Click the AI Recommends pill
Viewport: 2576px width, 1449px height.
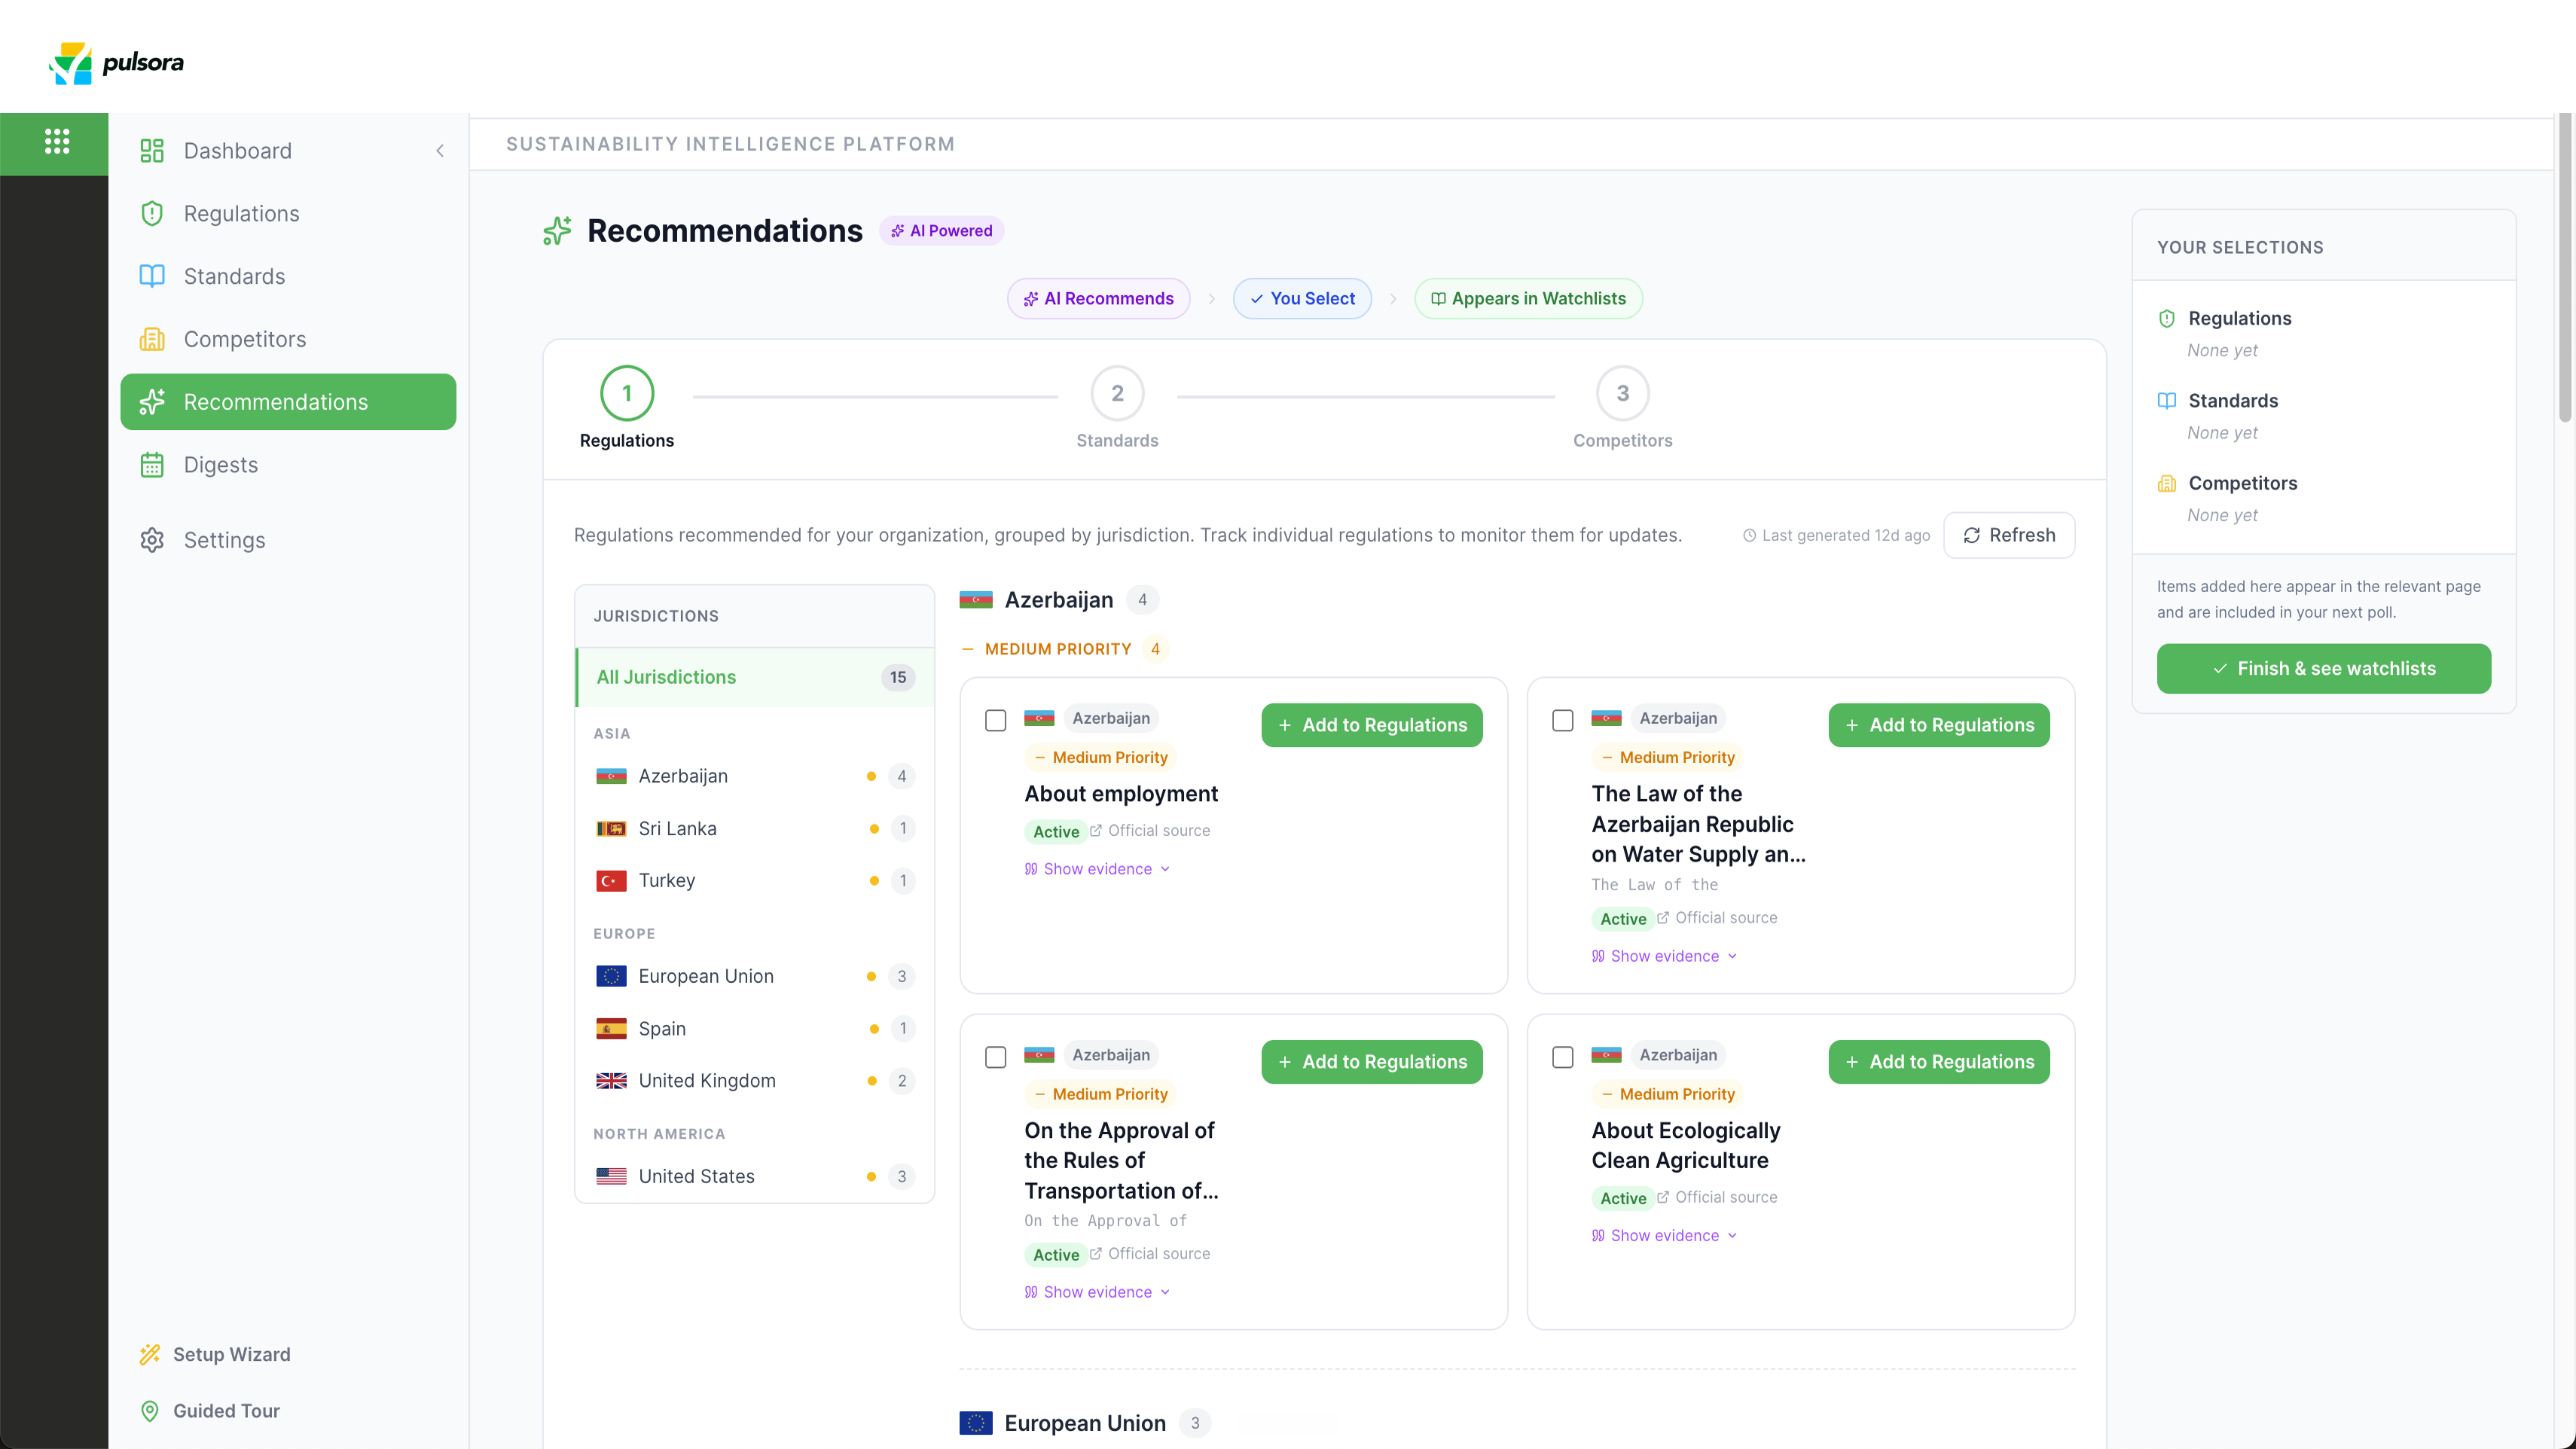click(1098, 298)
